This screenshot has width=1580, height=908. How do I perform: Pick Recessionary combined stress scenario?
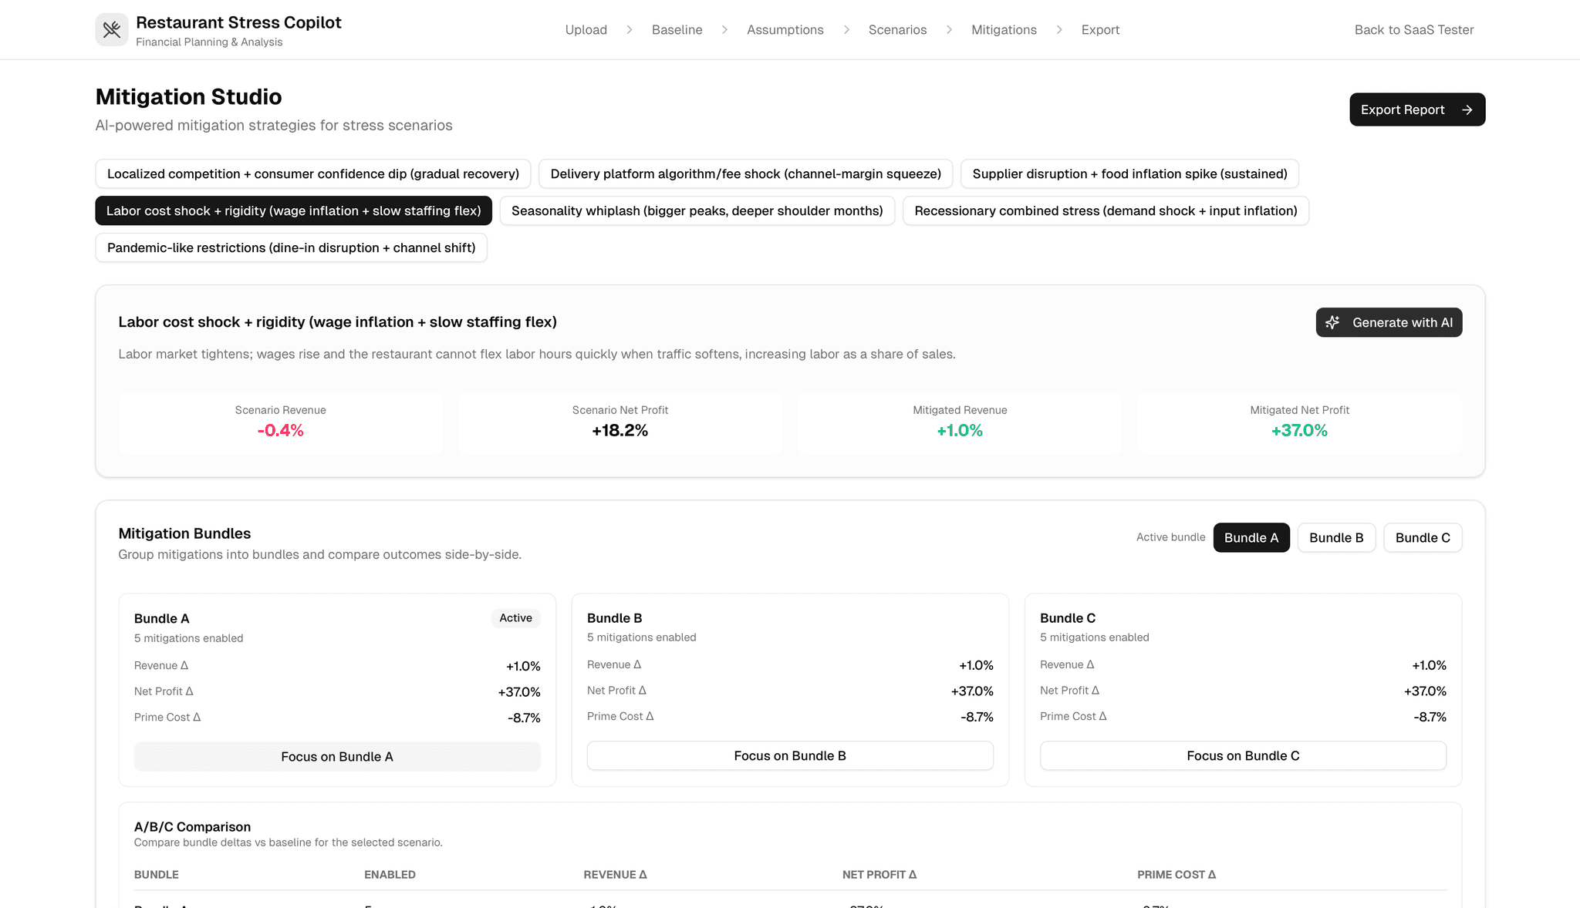pyautogui.click(x=1106, y=211)
